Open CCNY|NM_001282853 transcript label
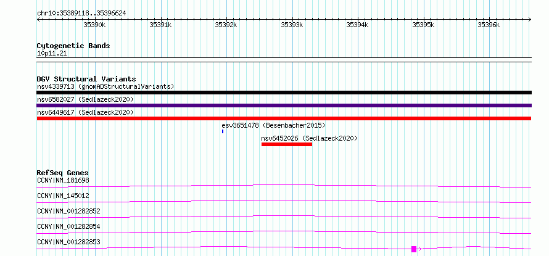Screen dimensions: 549x256 pyautogui.click(x=68, y=242)
